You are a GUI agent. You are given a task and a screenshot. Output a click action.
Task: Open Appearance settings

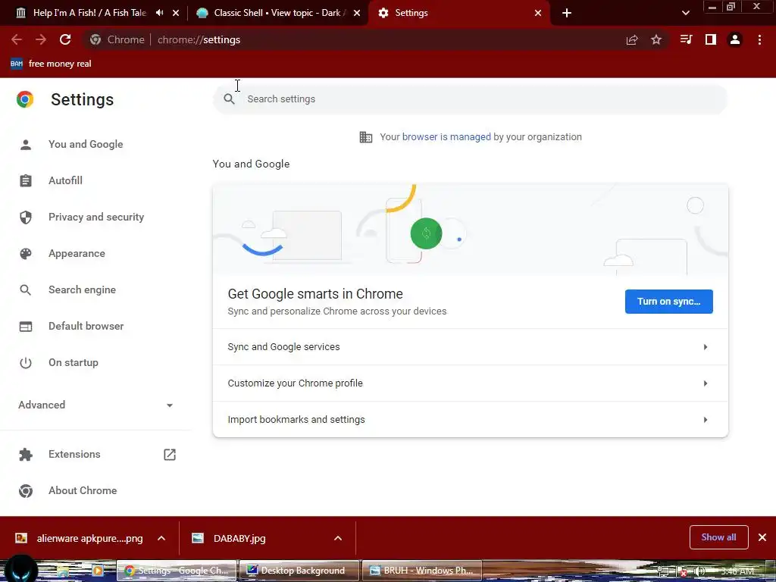click(77, 253)
